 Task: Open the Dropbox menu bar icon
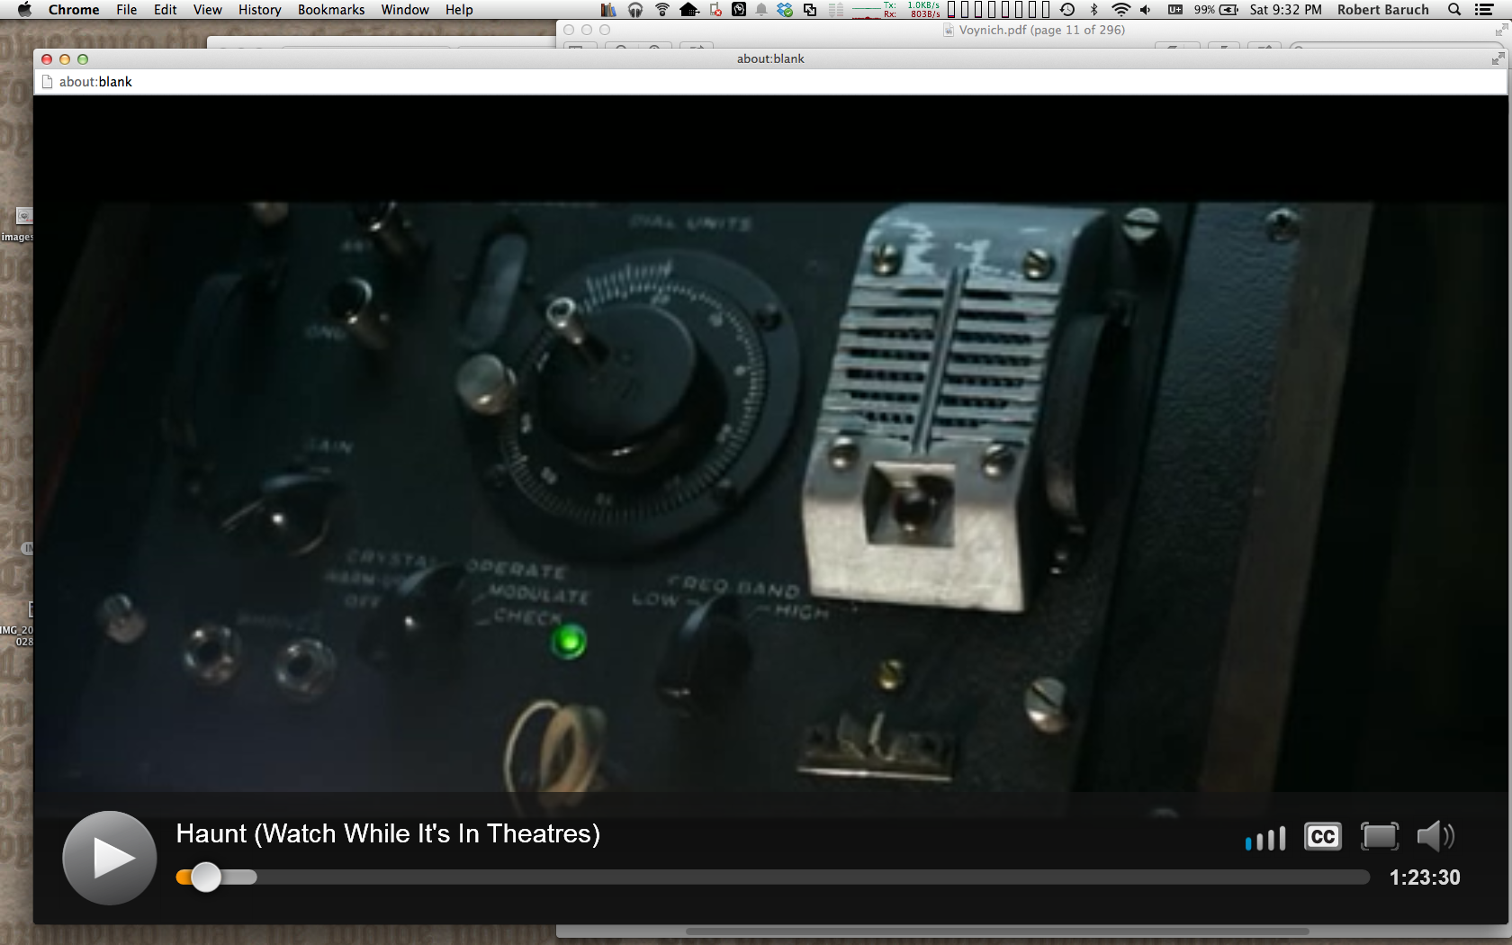pyautogui.click(x=786, y=10)
